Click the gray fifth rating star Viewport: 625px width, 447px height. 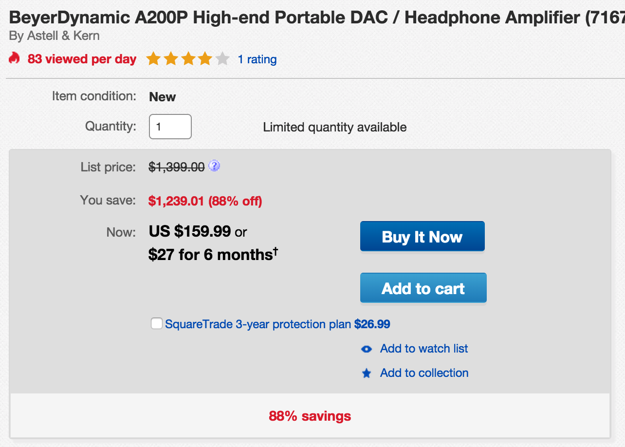222,59
